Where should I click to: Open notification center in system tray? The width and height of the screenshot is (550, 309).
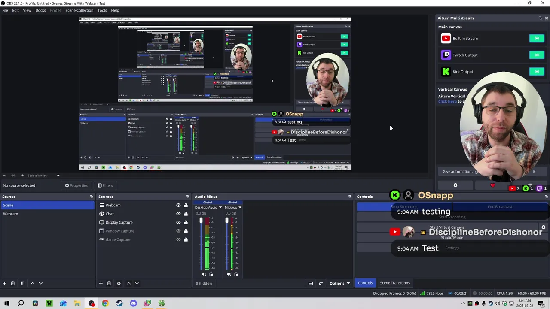click(541, 303)
